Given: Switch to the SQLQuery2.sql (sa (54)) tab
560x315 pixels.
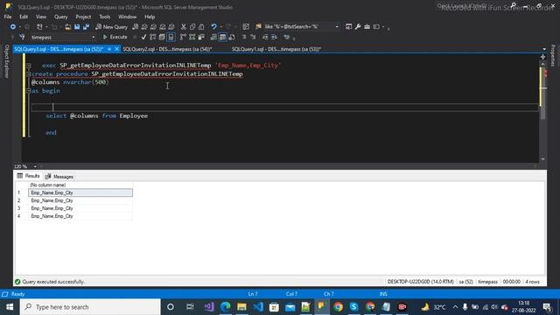Looking at the screenshot, I should [x=167, y=49].
